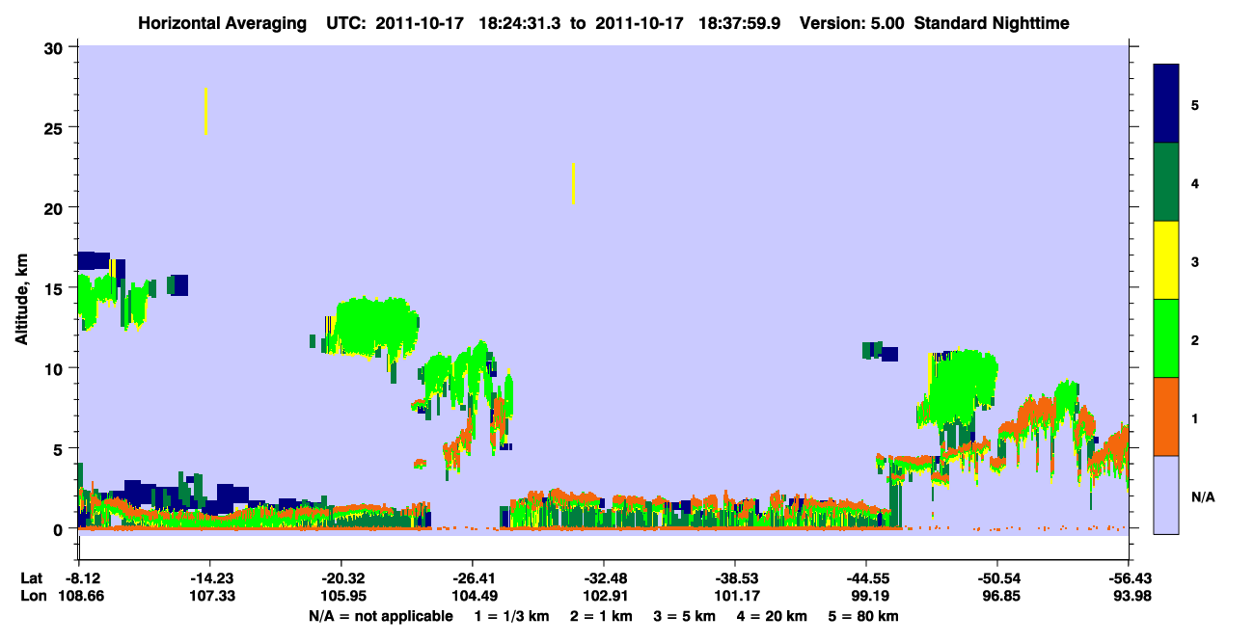Click the lavender N/A colorbar segment
Screen dimensions: 1254x643
(x=1166, y=494)
